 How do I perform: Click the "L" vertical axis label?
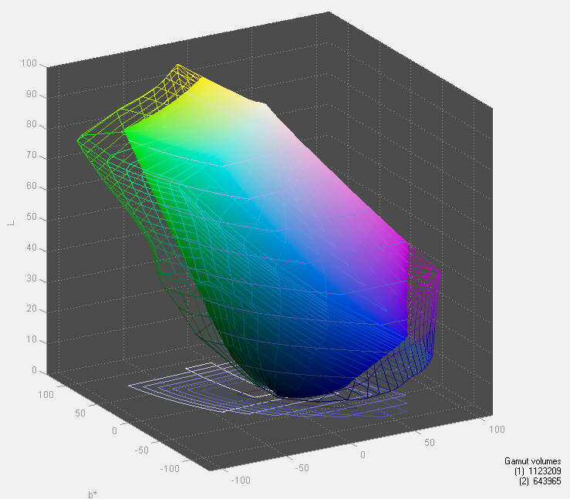[11, 223]
